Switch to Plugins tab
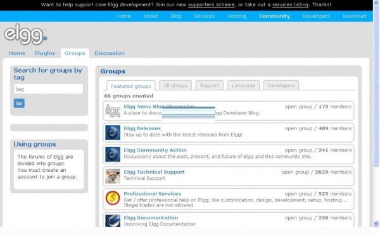 click(44, 53)
